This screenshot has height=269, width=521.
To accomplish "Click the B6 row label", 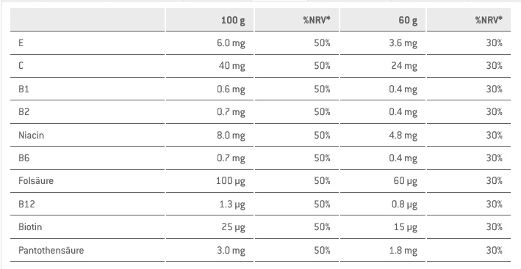I will [x=24, y=158].
